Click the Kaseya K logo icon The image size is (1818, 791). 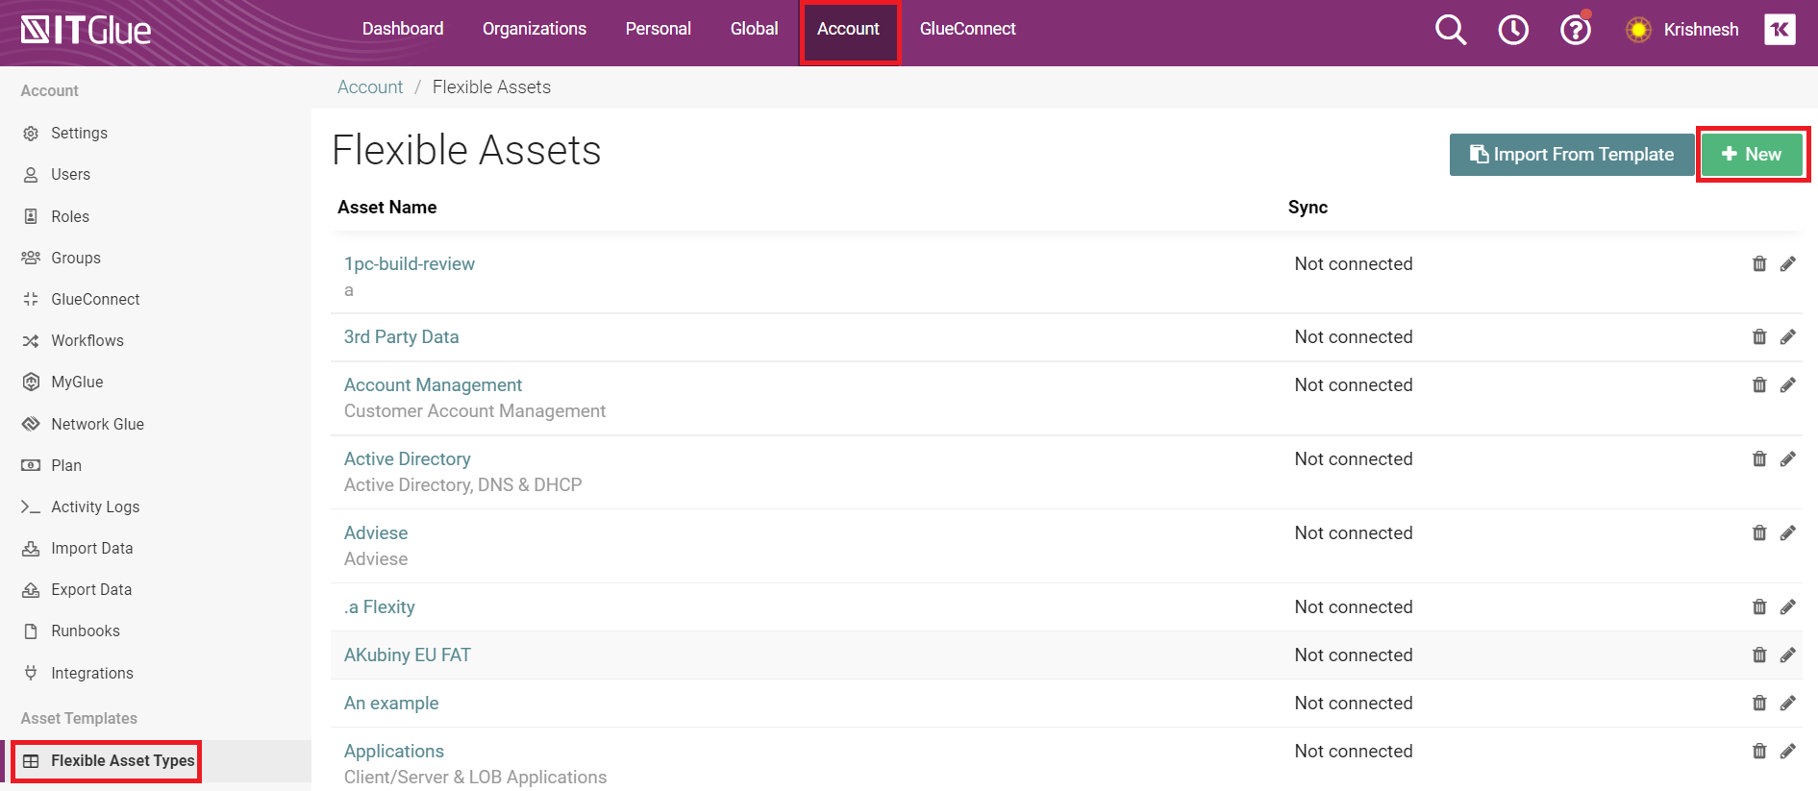tap(1780, 30)
